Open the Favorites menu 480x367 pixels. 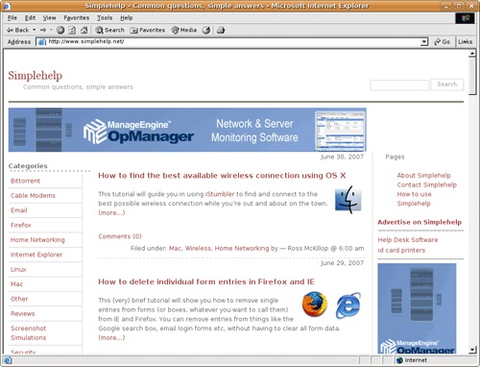click(x=76, y=18)
